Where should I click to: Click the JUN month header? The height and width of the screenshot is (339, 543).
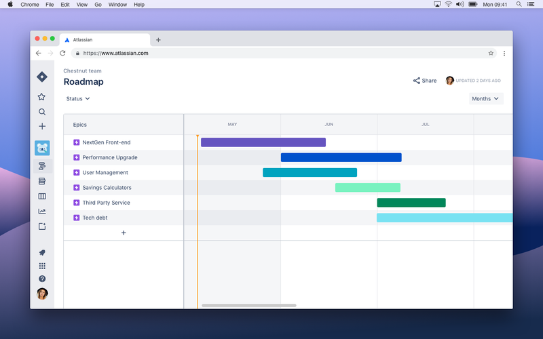pos(329,124)
